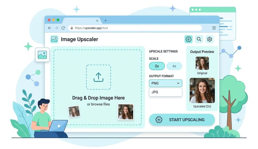Click the SCALE label

click(154, 59)
